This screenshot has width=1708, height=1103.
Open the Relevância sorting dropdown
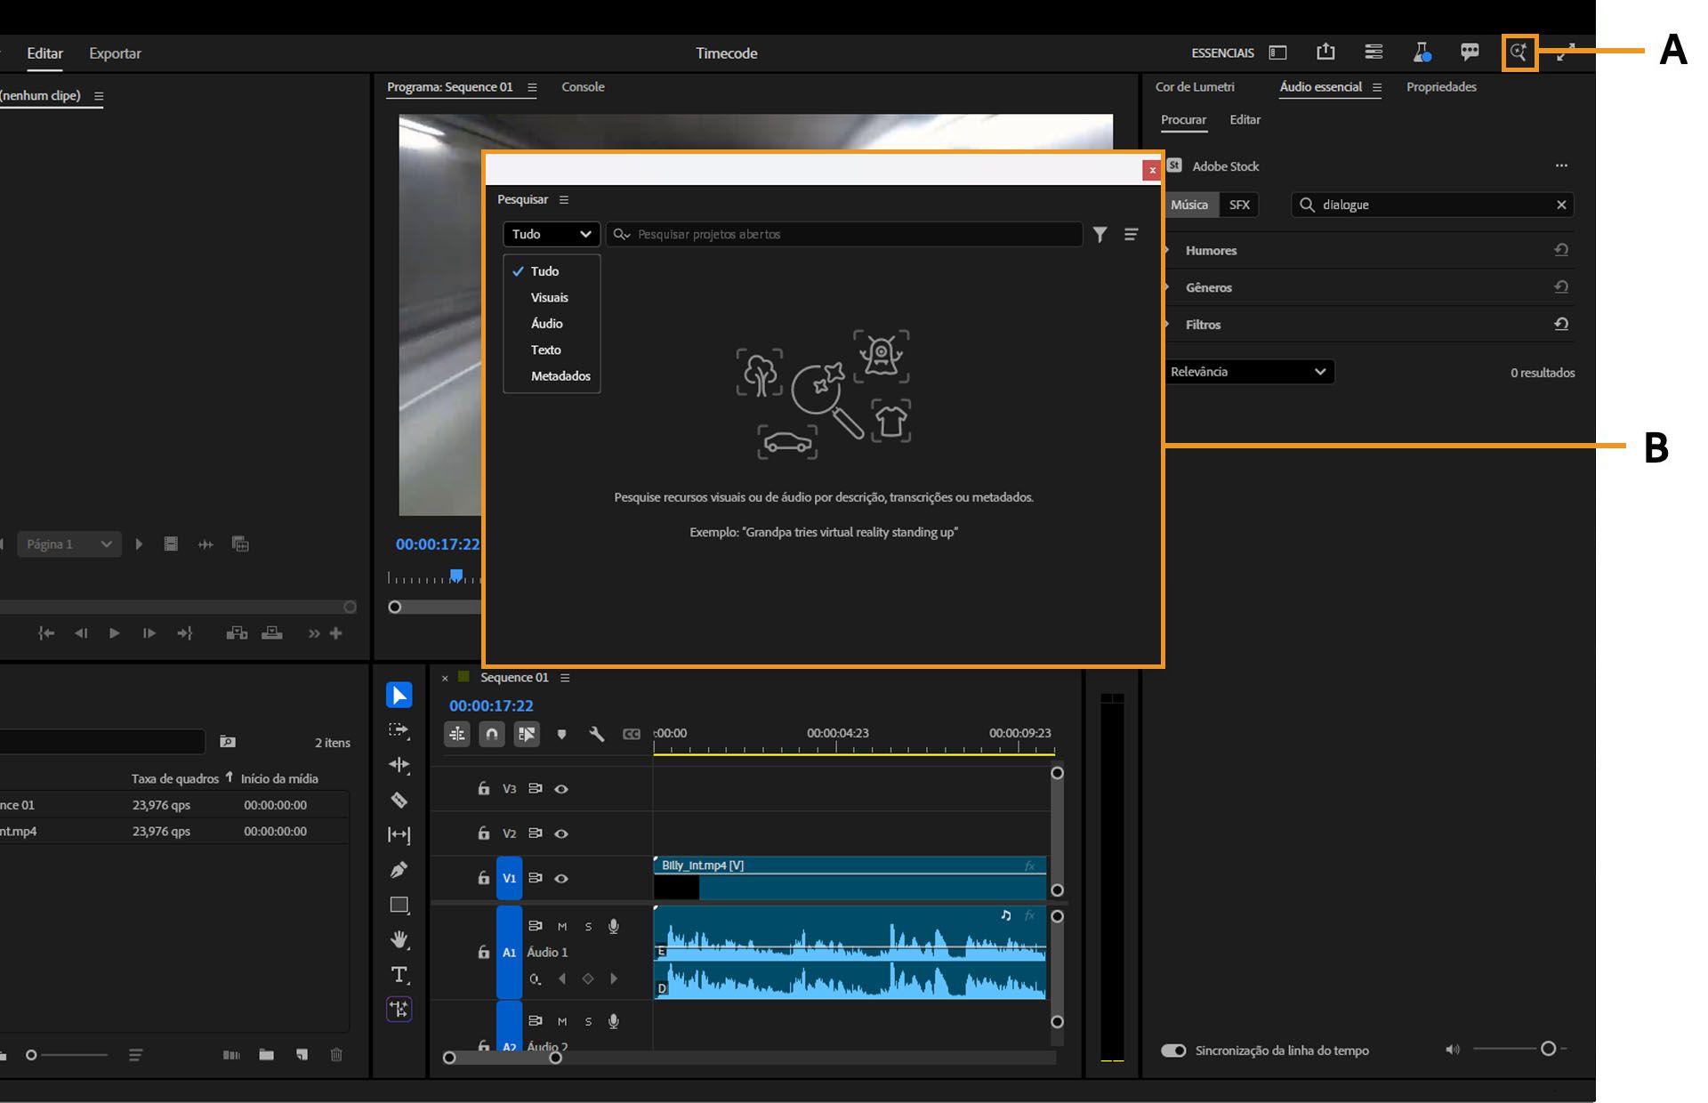point(1249,372)
